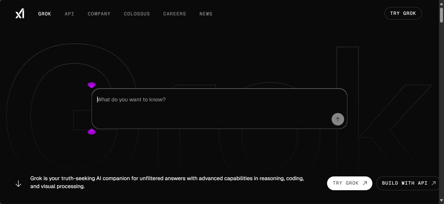Focus the "What do you want to know?" input
The width and height of the screenshot is (444, 204).
tap(219, 109)
